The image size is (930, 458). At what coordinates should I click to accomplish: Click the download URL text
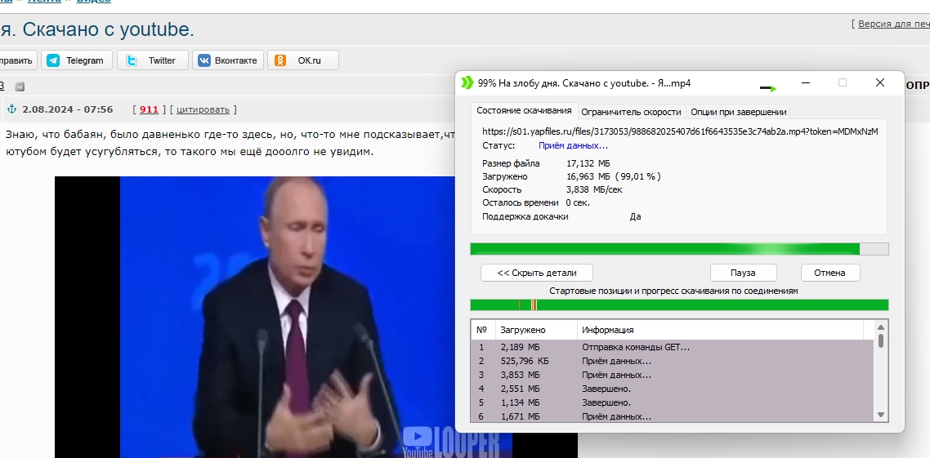coord(680,131)
